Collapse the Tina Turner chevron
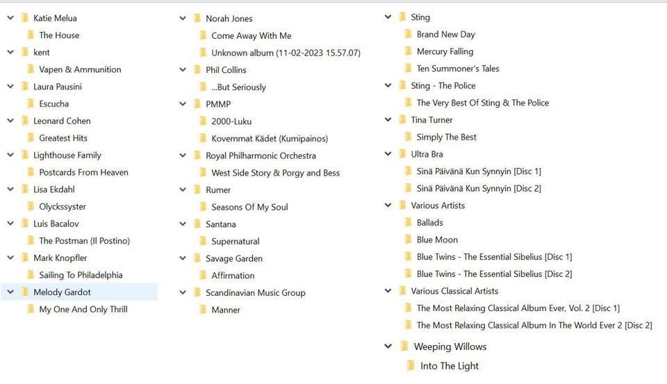667x384 pixels. click(x=388, y=119)
